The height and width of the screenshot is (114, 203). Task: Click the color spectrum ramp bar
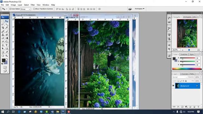point(187,69)
